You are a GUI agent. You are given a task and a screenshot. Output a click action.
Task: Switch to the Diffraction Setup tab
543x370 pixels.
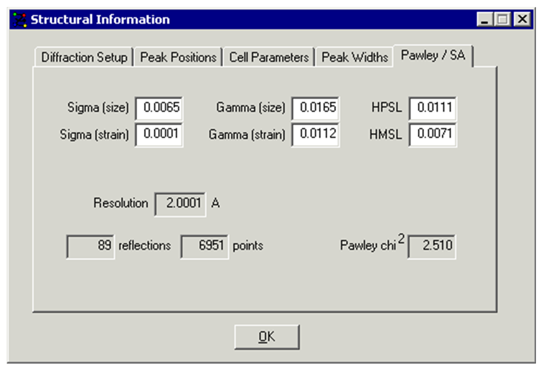click(x=84, y=58)
